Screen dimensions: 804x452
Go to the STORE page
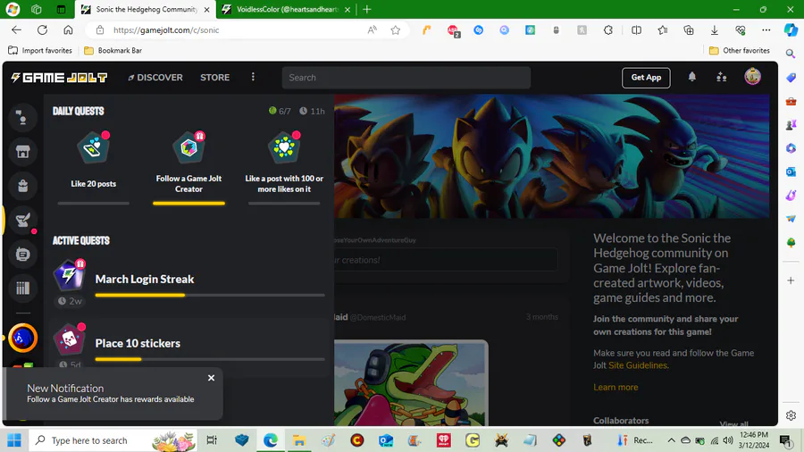[x=214, y=78]
